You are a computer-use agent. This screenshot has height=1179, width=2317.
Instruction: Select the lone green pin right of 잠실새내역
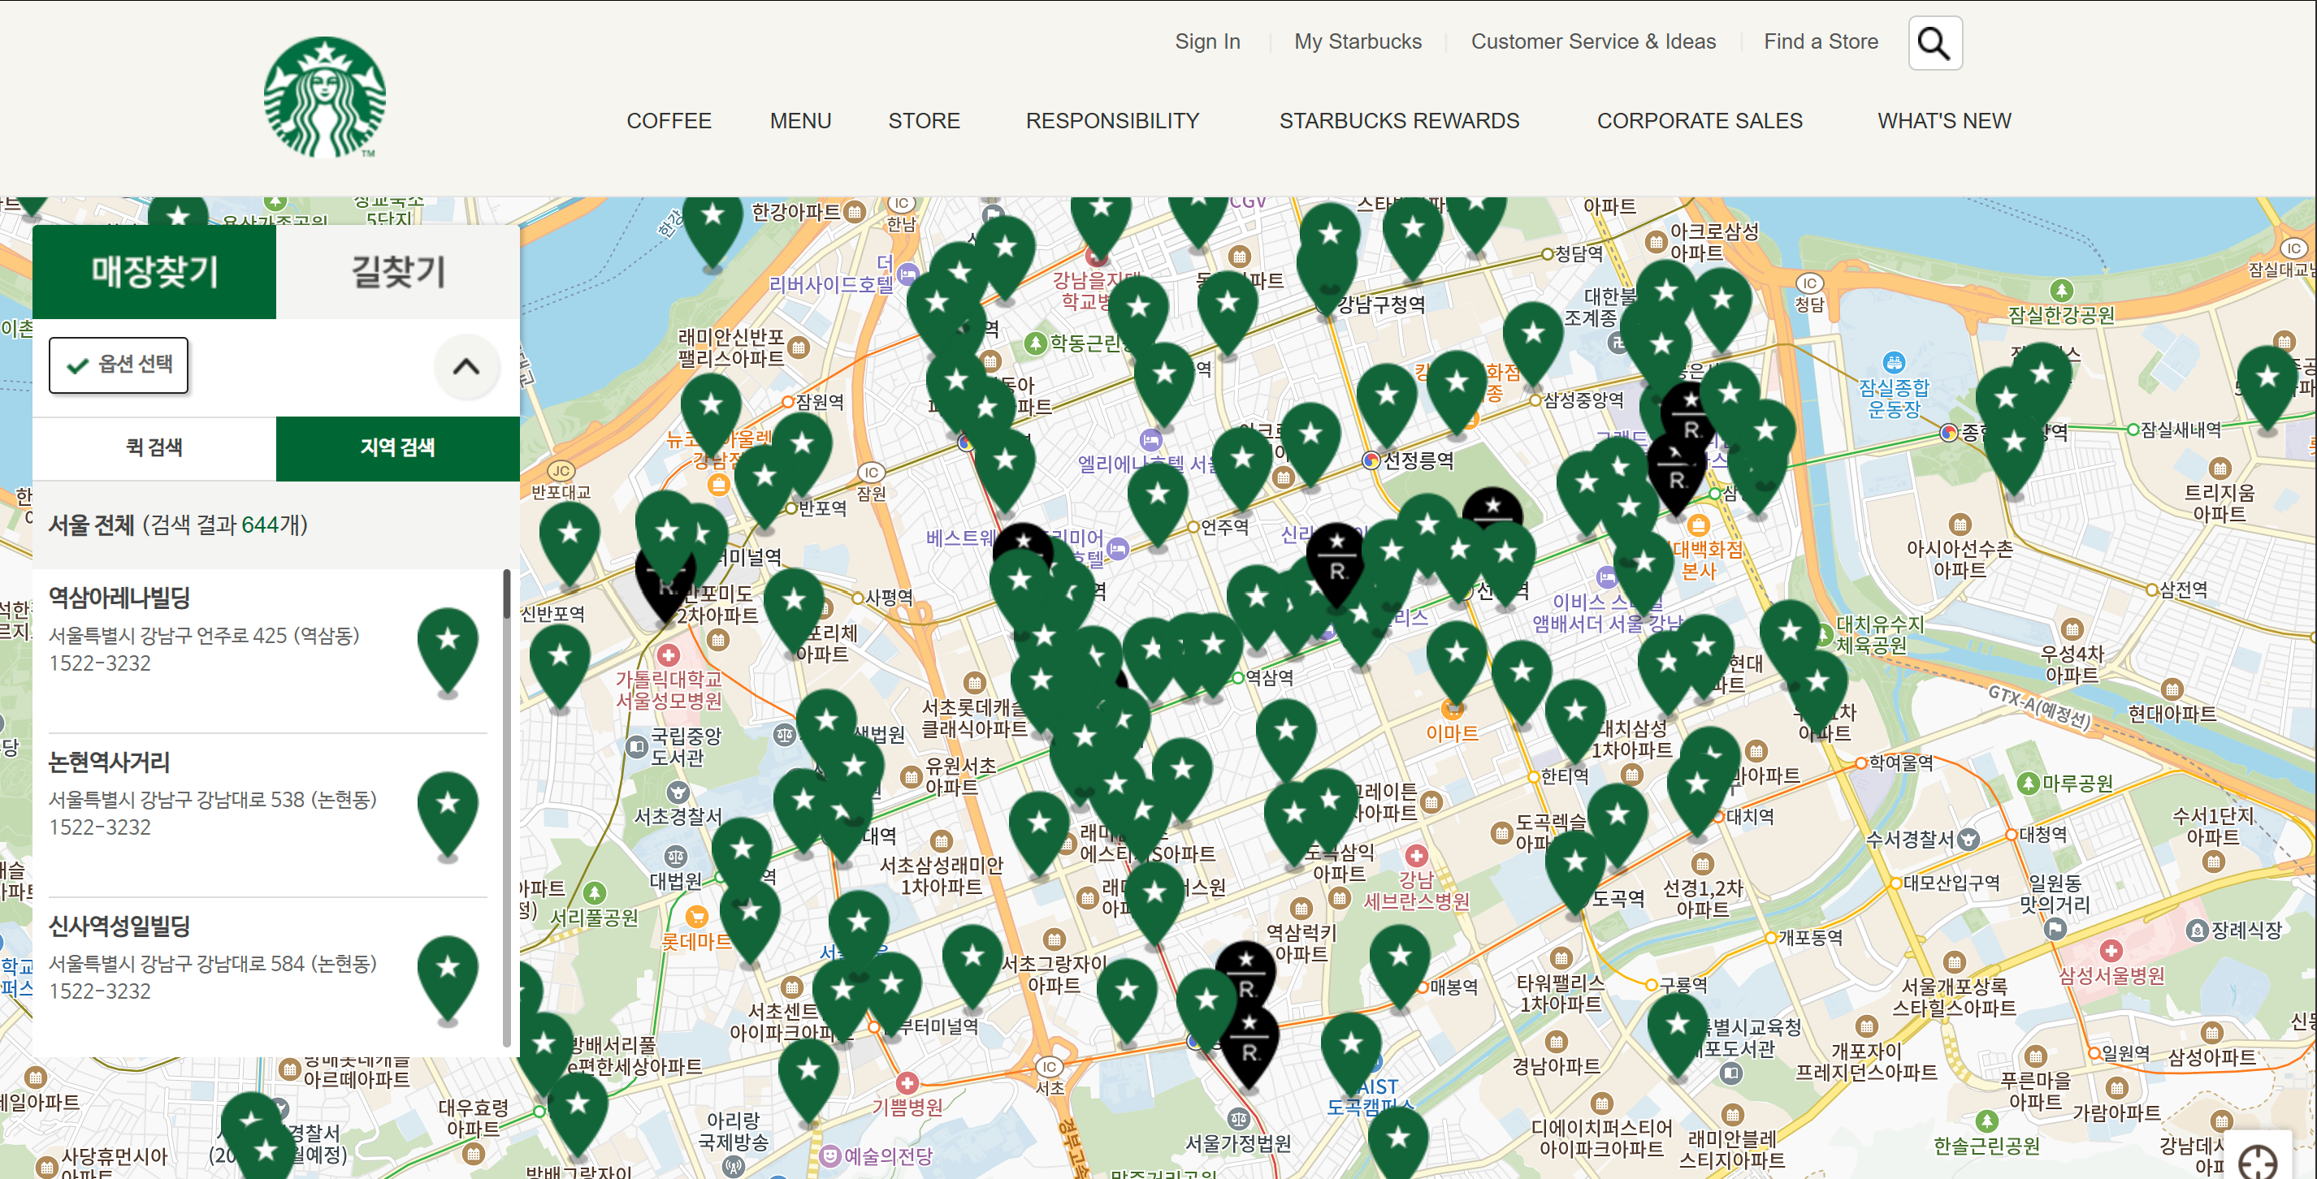2267,388
